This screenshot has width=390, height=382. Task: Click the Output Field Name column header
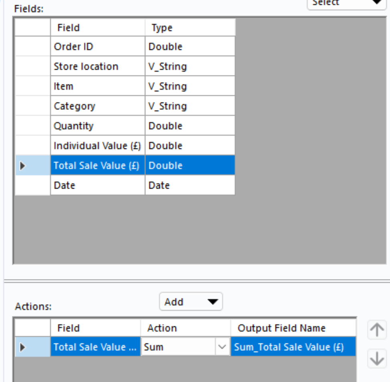(x=293, y=328)
